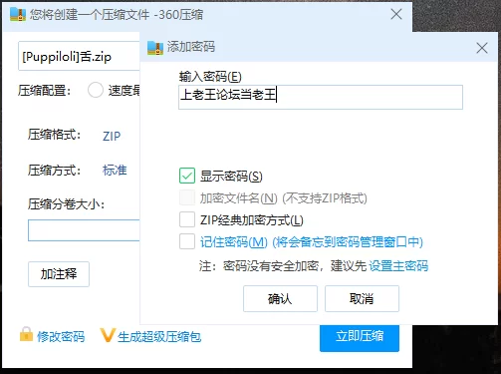This screenshot has height=374, width=501.
Task: Select the 速度最快 radio button in 压缩配置
Action: [96, 90]
